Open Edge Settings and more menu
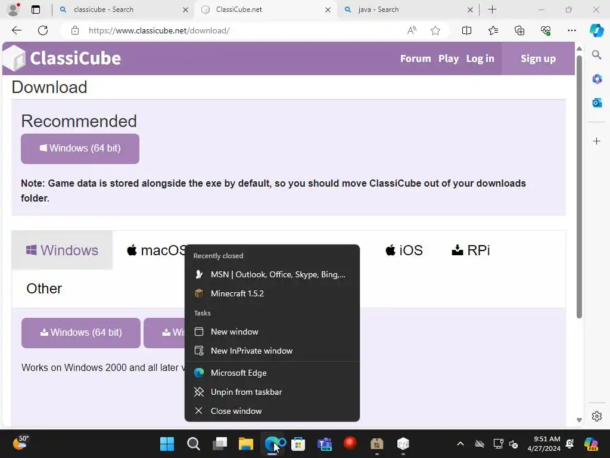The width and height of the screenshot is (610, 458). pyautogui.click(x=571, y=30)
